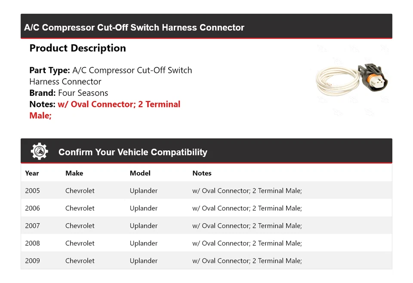
Task: Click the Make column header
Action: click(74, 173)
